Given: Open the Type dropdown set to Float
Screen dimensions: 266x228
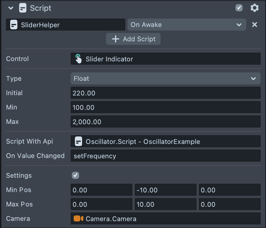Looking at the screenshot, I should tap(165, 79).
